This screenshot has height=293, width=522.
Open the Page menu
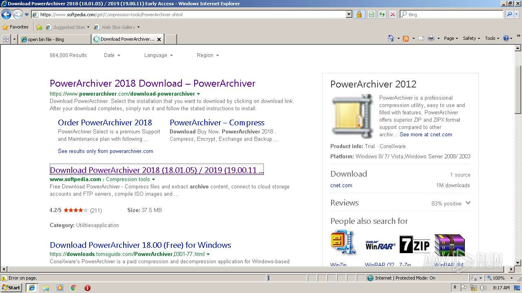point(451,38)
